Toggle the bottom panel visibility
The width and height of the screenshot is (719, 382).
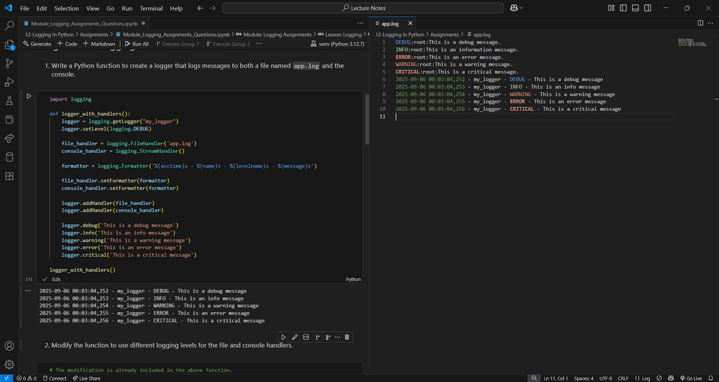click(635, 8)
